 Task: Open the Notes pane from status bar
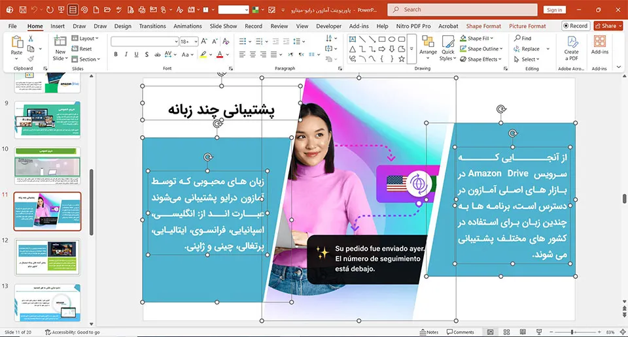429,332
